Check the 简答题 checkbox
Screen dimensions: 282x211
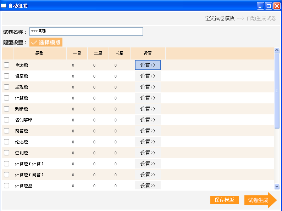pyautogui.click(x=7, y=131)
